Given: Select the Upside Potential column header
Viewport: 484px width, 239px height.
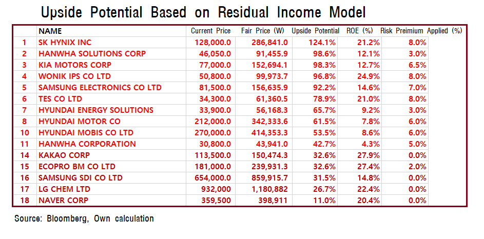Looking at the screenshot, I should [316, 31].
